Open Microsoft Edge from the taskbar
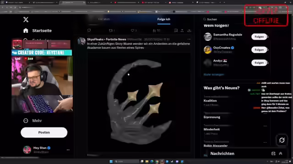293x164 pixels. [x=152, y=161]
